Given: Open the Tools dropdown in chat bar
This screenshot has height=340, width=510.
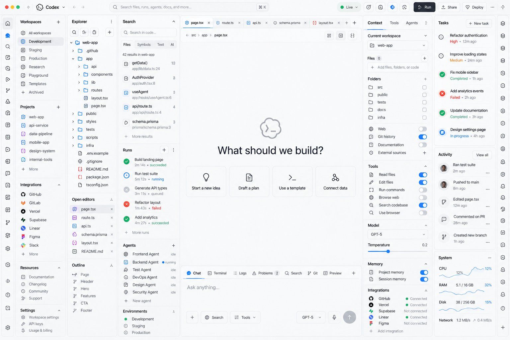Looking at the screenshot, I should [x=245, y=317].
